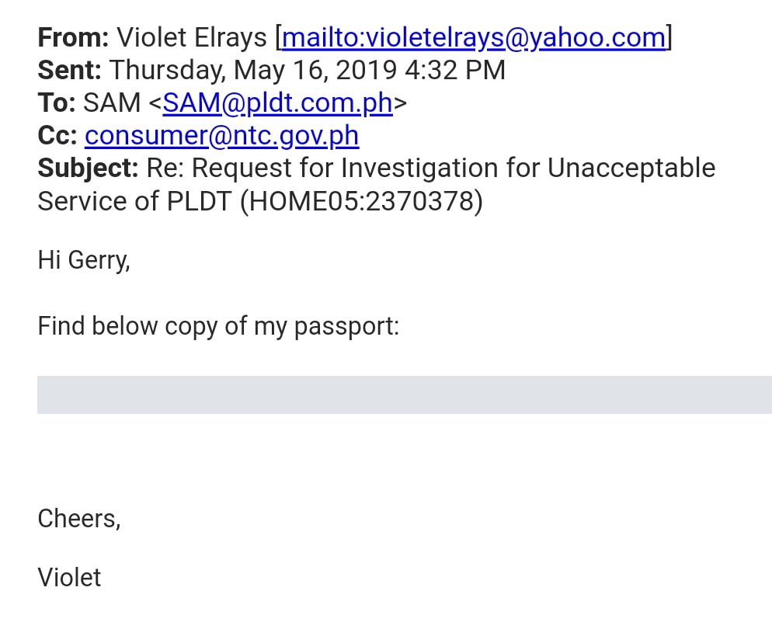This screenshot has height=629, width=772.
Task: Click the "Cheers," closing line
Action: [x=79, y=518]
